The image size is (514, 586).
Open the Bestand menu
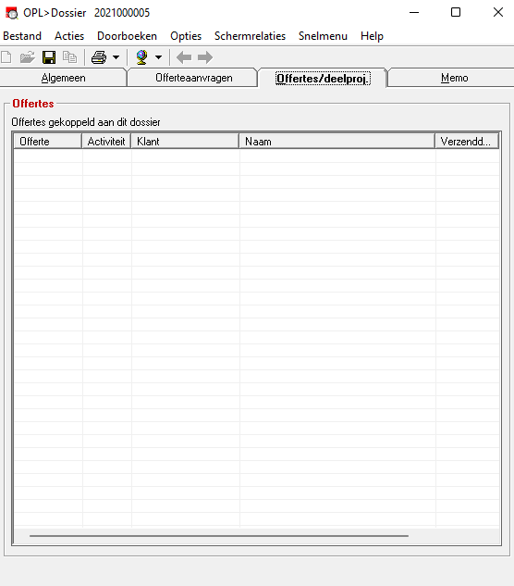[x=22, y=36]
